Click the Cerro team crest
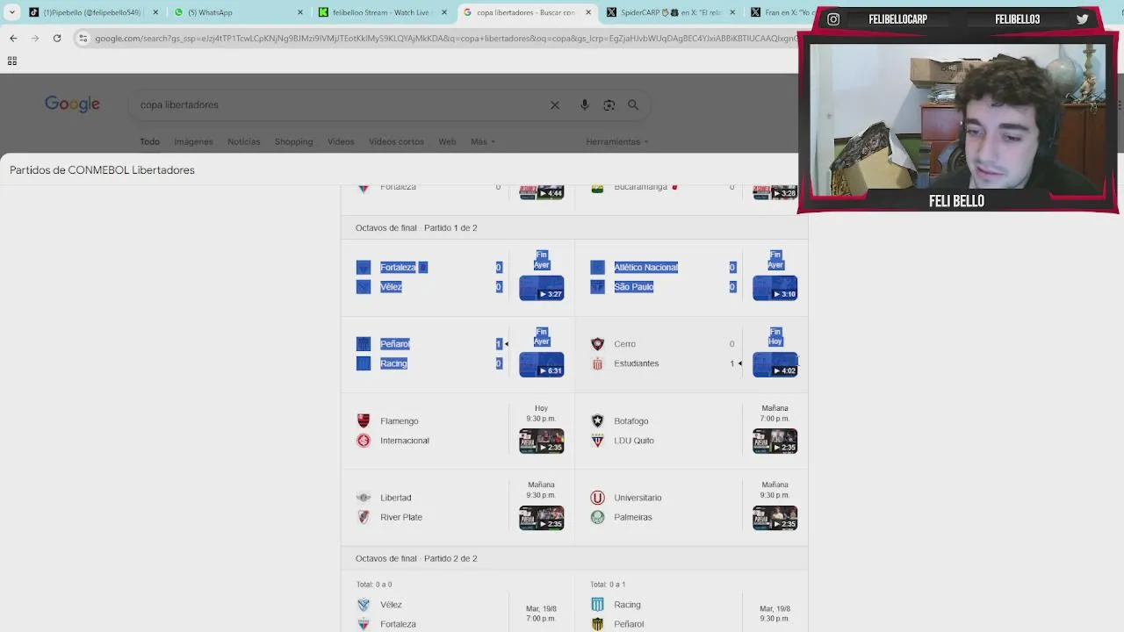Viewport: 1124px width, 632px height. click(x=597, y=344)
